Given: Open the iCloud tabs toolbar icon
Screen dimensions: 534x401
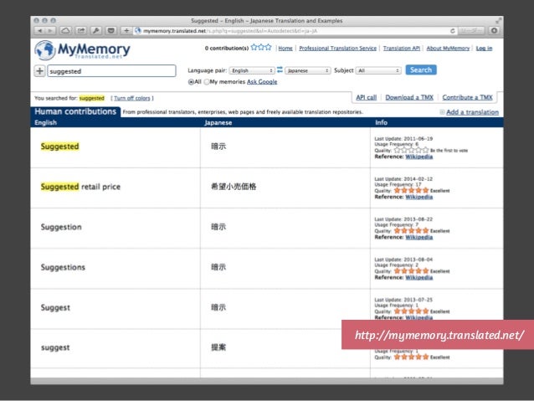Looking at the screenshot, I should coord(65,31).
